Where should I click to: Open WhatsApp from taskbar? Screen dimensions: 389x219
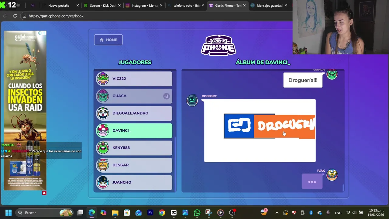click(197, 213)
